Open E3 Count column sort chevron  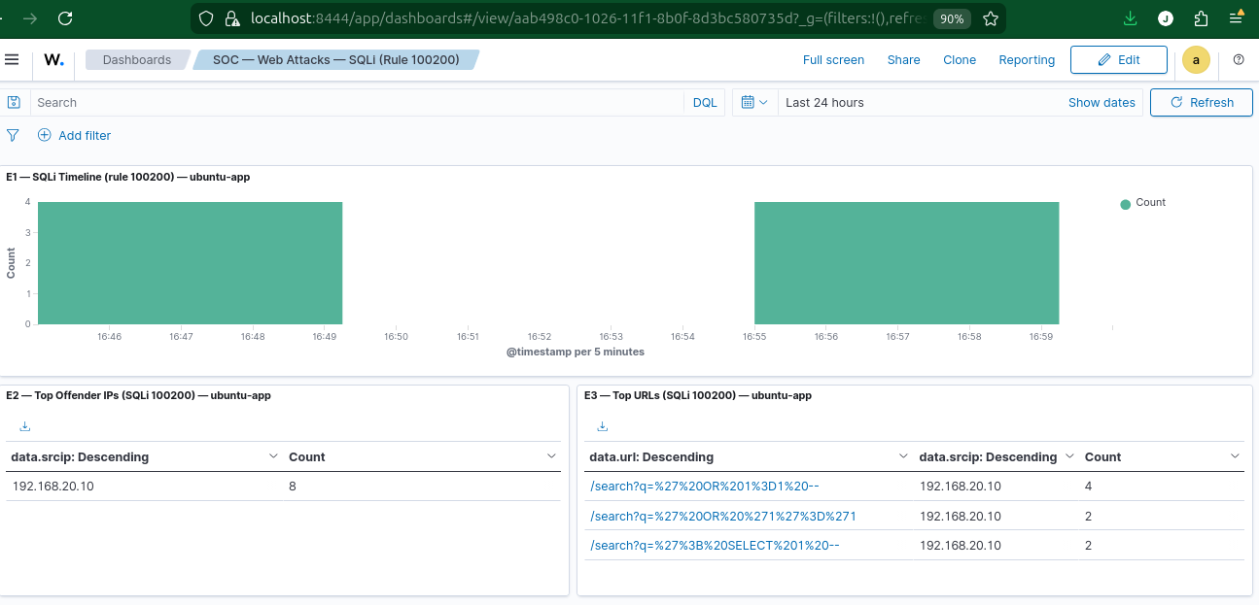[1235, 455]
